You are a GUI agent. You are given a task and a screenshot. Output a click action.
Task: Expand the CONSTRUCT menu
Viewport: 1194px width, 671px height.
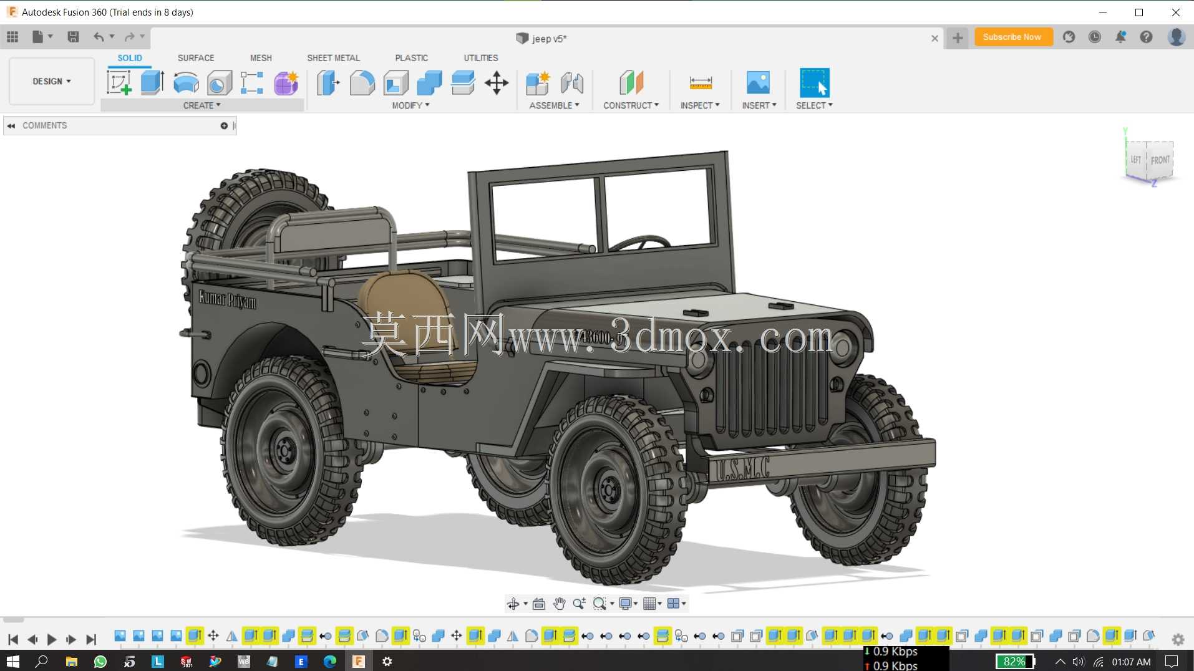coord(631,105)
